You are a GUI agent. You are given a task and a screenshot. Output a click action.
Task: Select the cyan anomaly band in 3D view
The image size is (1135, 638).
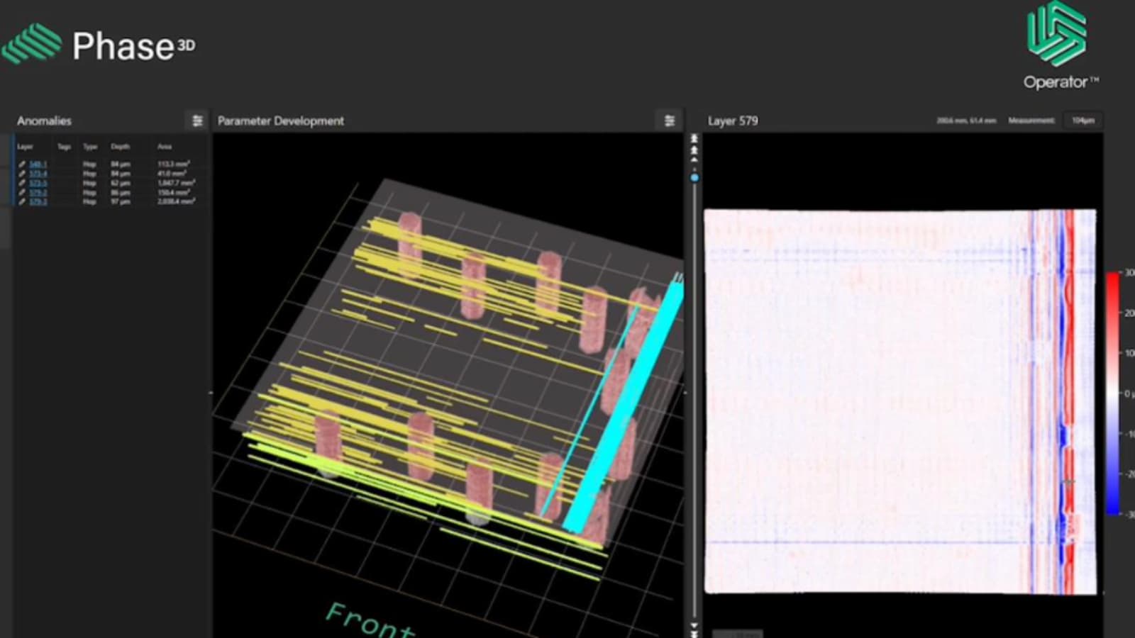pyautogui.click(x=624, y=404)
